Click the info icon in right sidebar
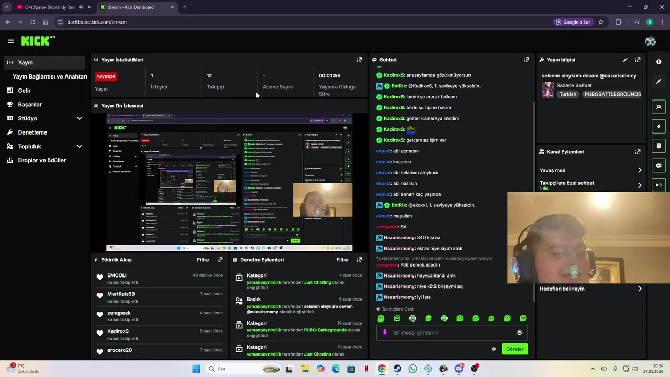Screen dimensions: 670x377 coord(658,62)
